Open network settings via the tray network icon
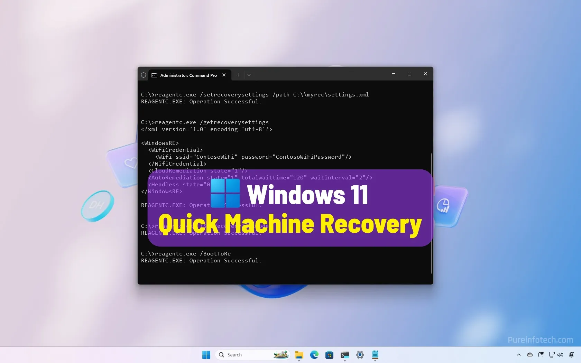 point(551,355)
